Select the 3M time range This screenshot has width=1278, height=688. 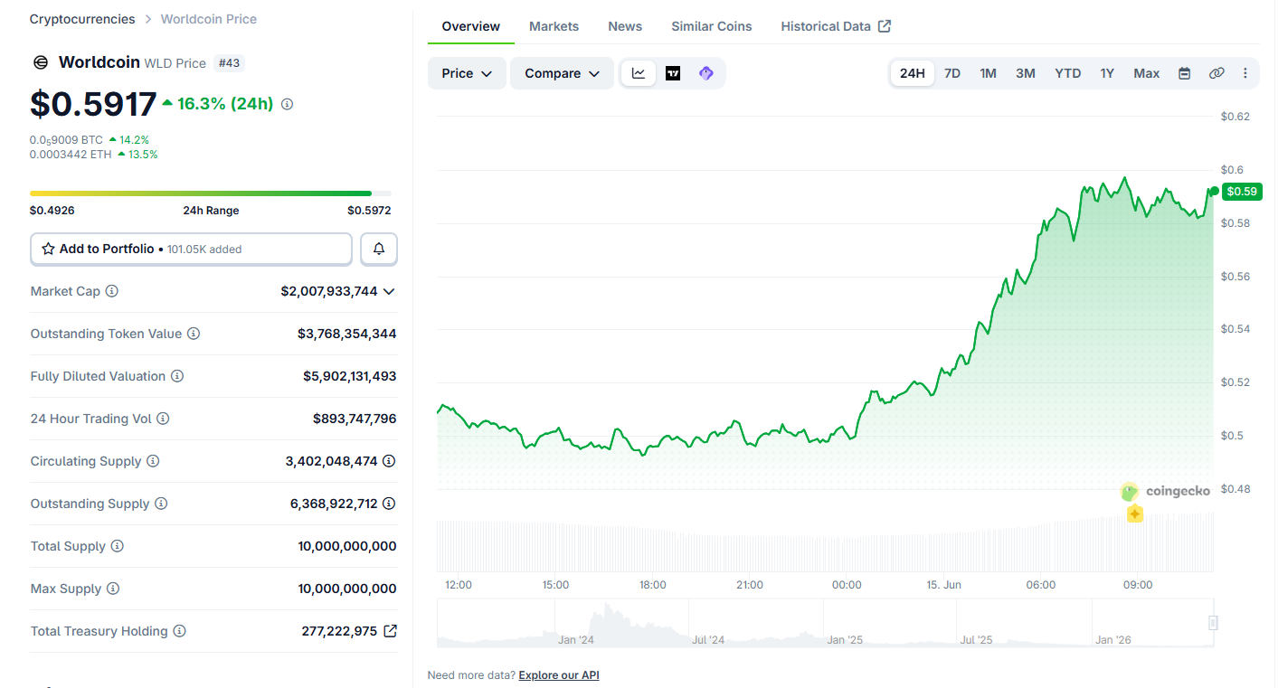pos(1026,73)
